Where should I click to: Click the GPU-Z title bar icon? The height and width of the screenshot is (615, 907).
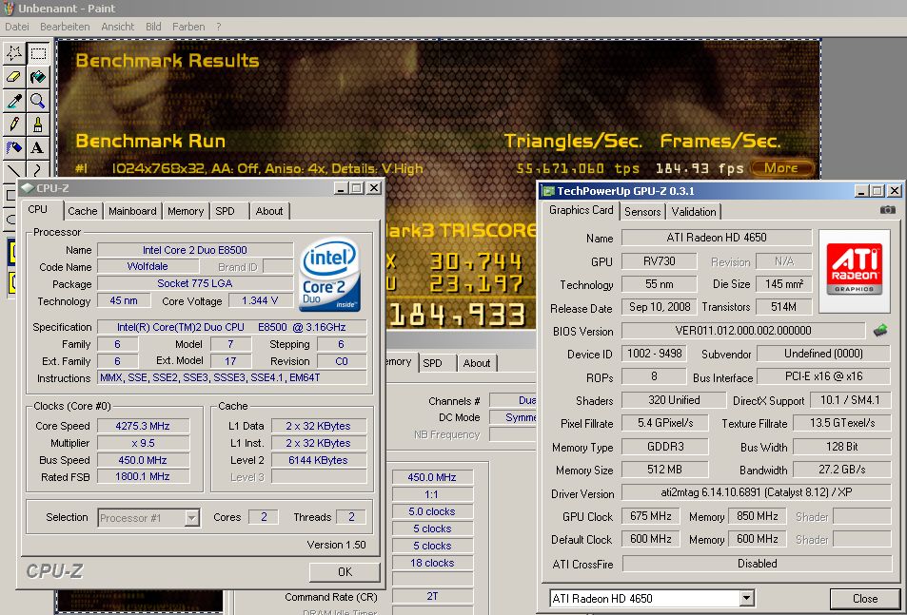point(548,191)
